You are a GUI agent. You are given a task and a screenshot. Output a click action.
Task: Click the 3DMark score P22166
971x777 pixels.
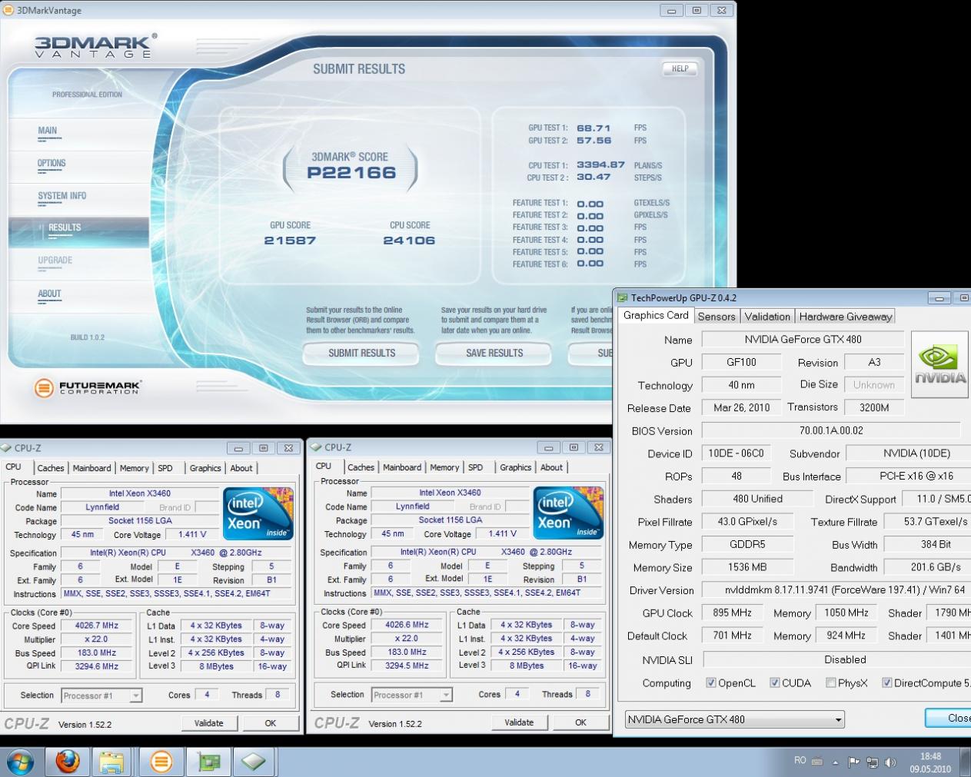click(x=351, y=173)
